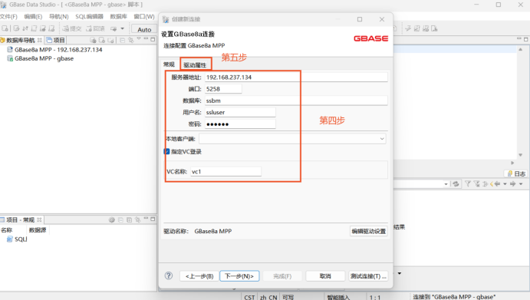Switch to 驱动属性 tab in dialog
This screenshot has height=300, width=530.
(195, 65)
